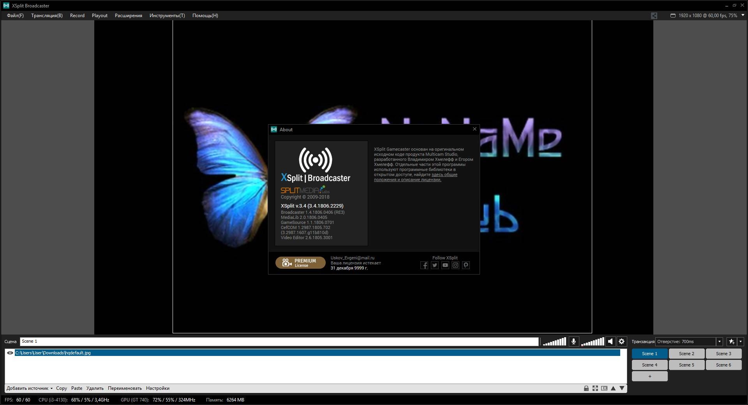The image size is (748, 405).
Task: Open the resolution dropdown arrow
Action: (x=743, y=15)
